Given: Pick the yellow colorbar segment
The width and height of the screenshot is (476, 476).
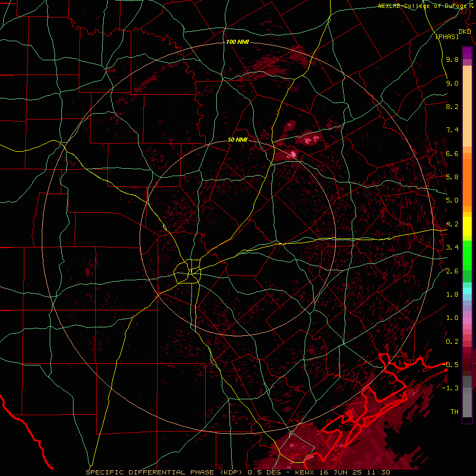Looking at the screenshot, I should [467, 226].
